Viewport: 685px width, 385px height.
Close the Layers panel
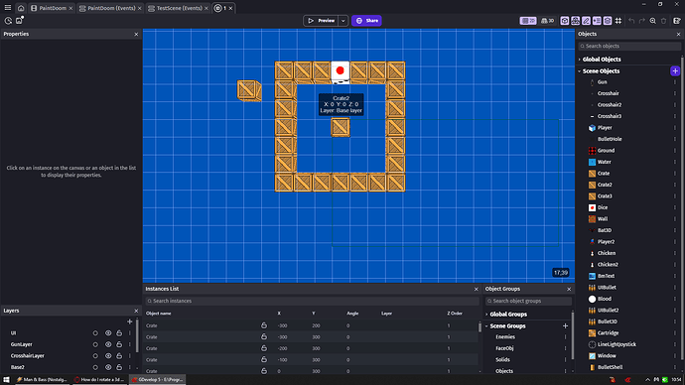136,311
